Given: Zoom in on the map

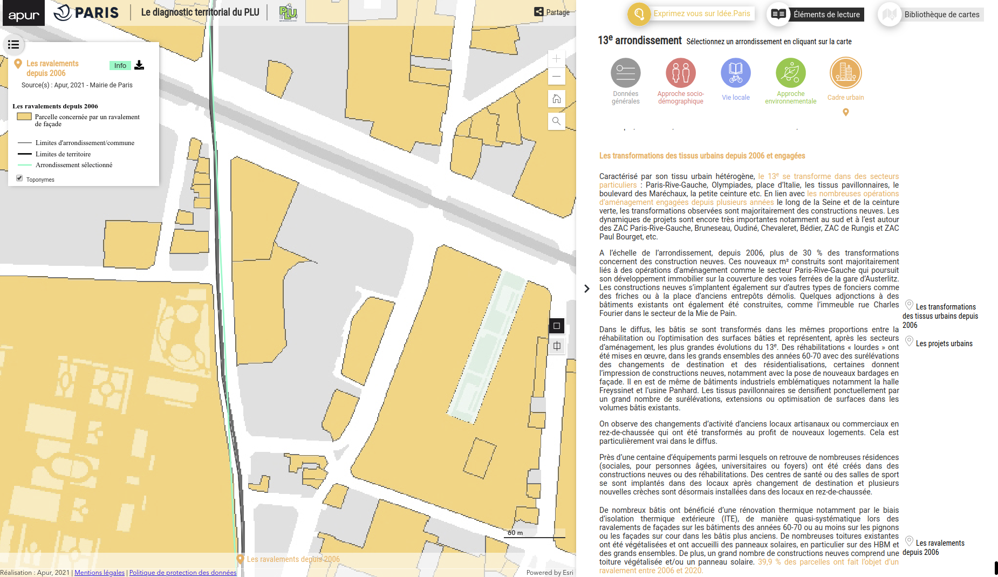Looking at the screenshot, I should tap(556, 59).
